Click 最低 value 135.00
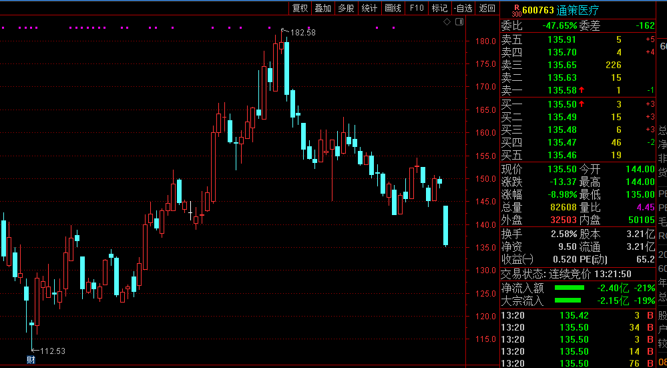 (640, 195)
